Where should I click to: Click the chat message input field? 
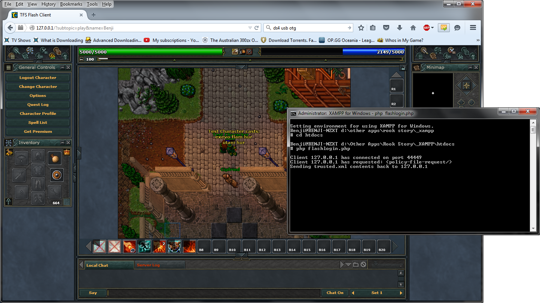pos(214,293)
